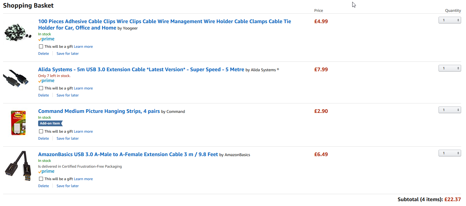The image size is (466, 206).
Task: Expand quantity selector for Command strips
Action: point(450,110)
